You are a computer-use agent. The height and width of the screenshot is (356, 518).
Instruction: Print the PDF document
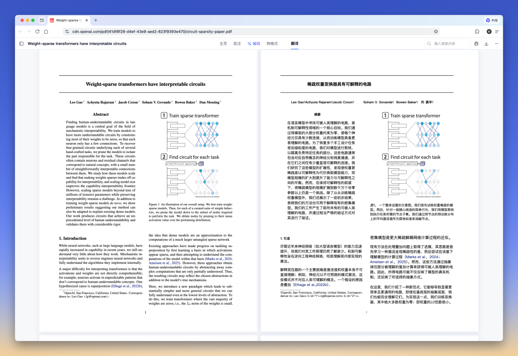[x=476, y=44]
